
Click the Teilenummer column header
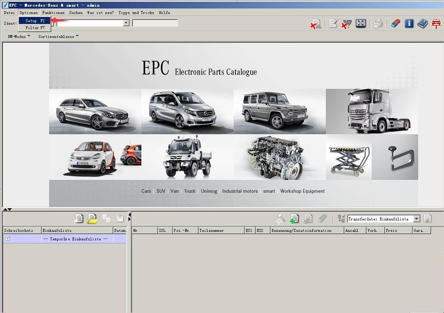click(221, 230)
